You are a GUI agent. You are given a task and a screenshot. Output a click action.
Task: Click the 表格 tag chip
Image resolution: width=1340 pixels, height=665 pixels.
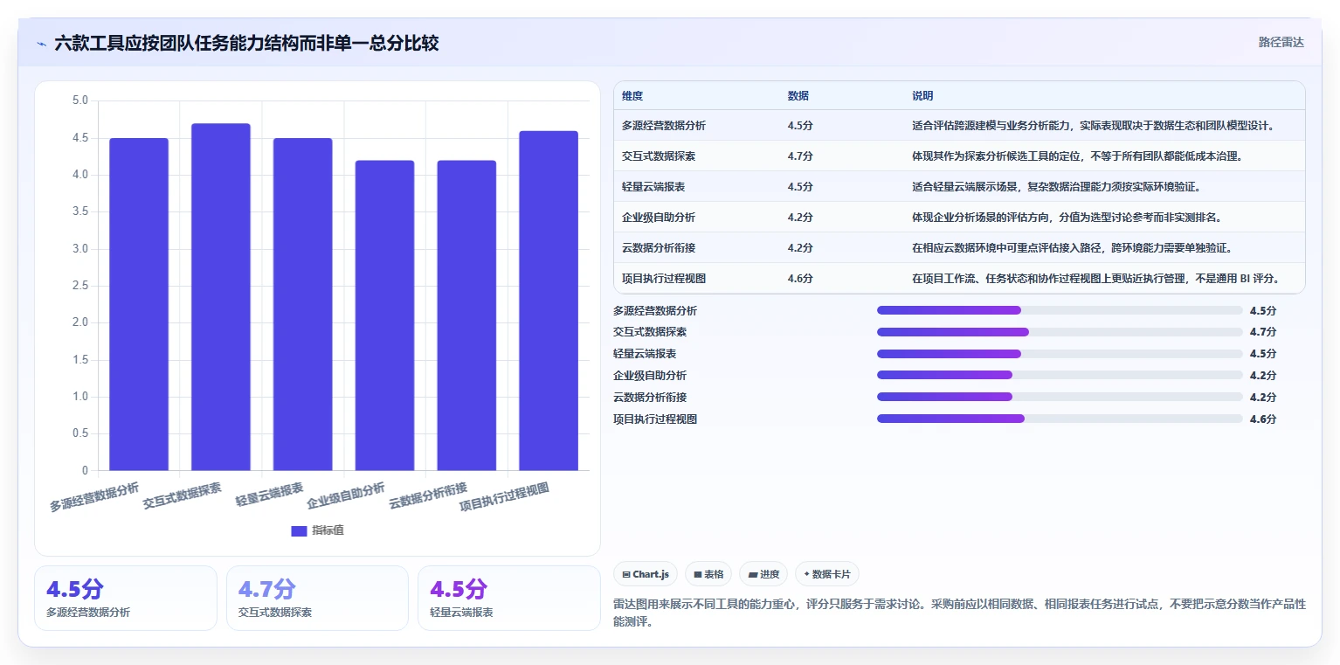click(708, 574)
